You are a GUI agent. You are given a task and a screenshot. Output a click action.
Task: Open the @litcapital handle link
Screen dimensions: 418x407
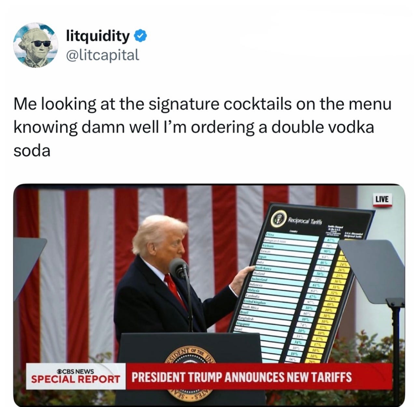103,55
